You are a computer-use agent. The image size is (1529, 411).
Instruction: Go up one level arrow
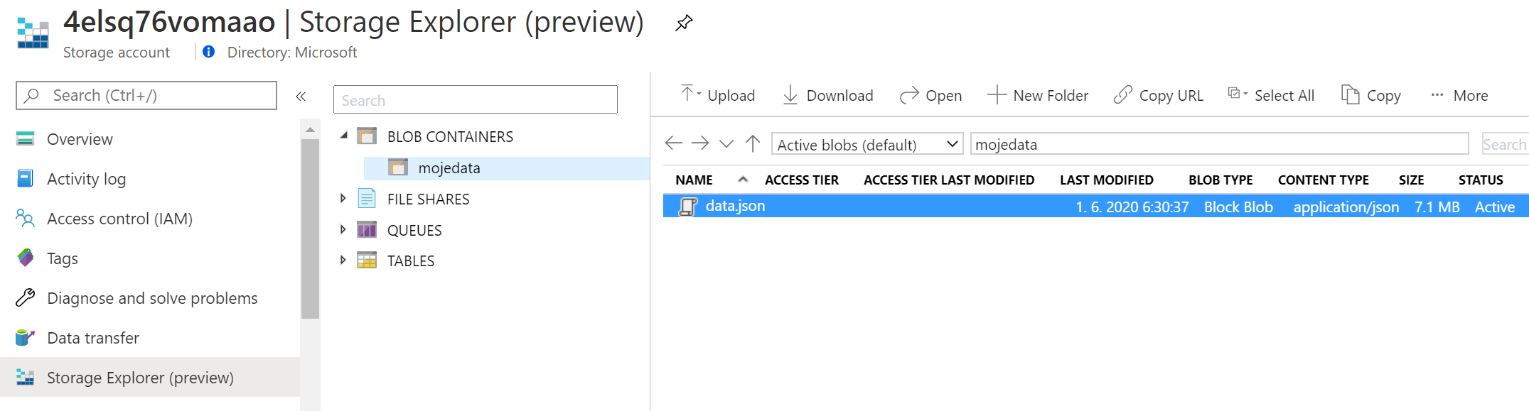click(753, 143)
